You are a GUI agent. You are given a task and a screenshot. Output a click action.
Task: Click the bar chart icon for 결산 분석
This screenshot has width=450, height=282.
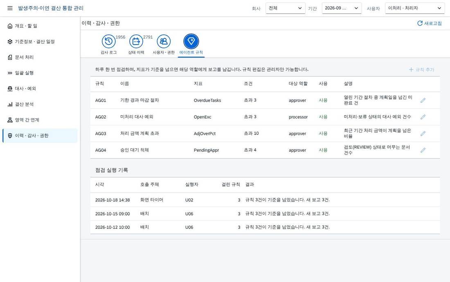click(10, 105)
